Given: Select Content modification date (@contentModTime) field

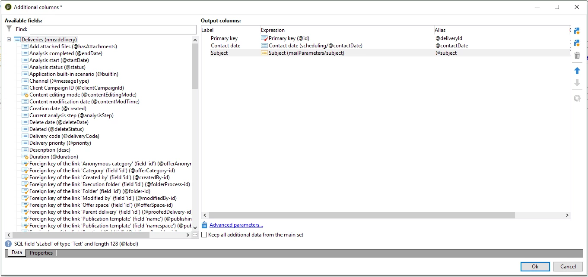Looking at the screenshot, I should [84, 102].
